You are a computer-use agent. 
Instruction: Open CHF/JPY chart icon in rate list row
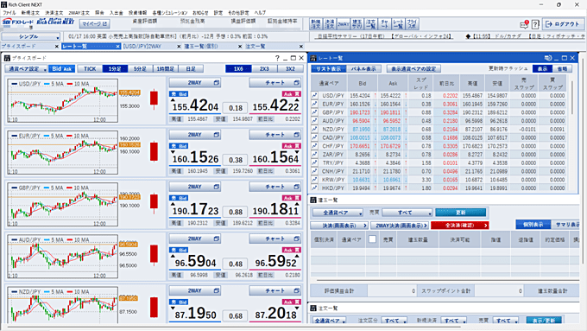[314, 146]
